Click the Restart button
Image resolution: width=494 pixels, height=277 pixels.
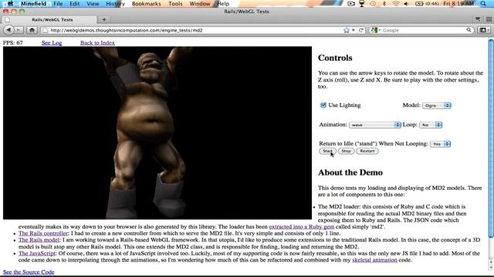pyautogui.click(x=367, y=151)
